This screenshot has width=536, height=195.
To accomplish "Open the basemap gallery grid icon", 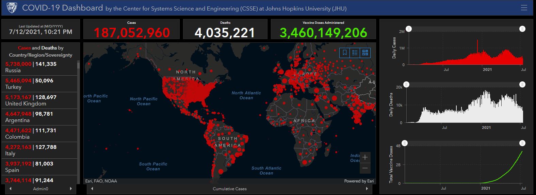I will (x=365, y=53).
